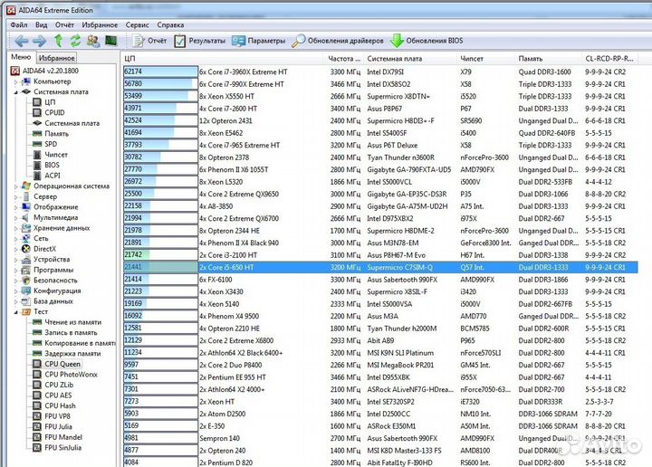652x467 pixels.
Task: Sort by the Чипсет column header
Action: [485, 59]
